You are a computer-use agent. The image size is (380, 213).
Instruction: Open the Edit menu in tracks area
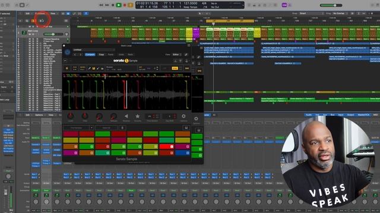(x=28, y=14)
